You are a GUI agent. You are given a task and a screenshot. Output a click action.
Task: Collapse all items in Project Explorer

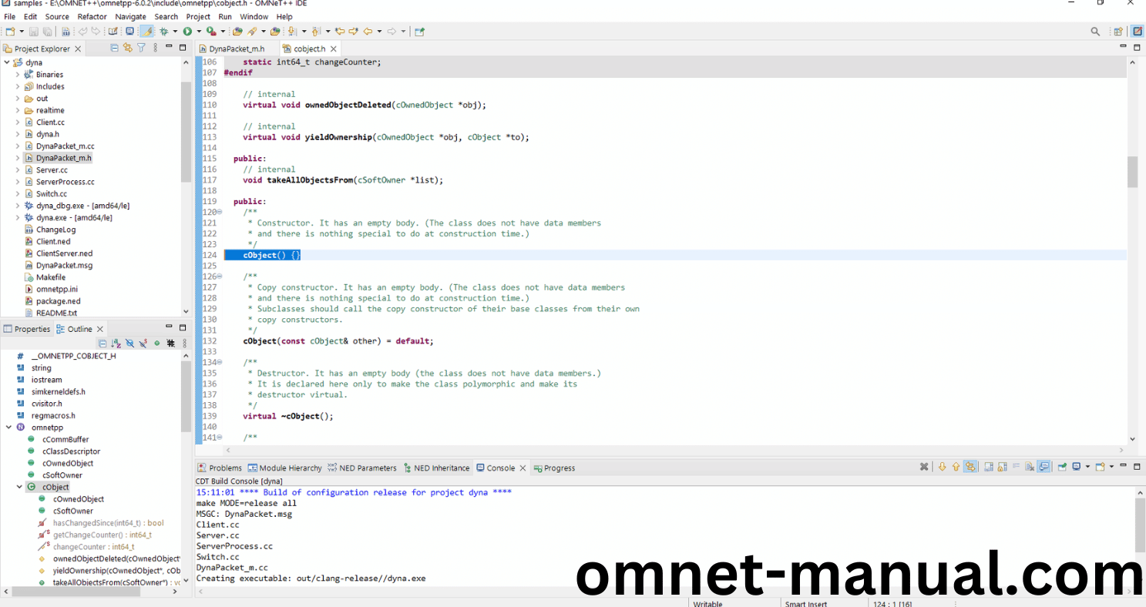coord(114,48)
